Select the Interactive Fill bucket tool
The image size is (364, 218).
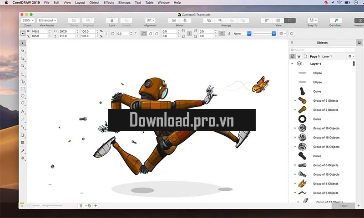pos(22,158)
